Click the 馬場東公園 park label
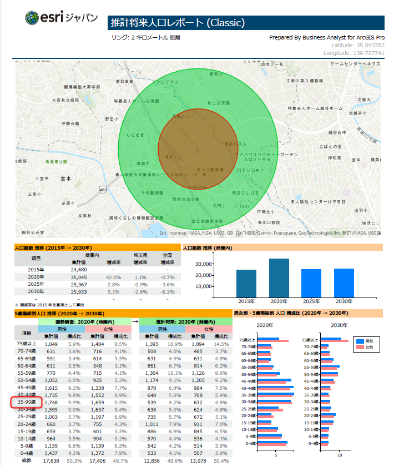 click(x=56, y=162)
